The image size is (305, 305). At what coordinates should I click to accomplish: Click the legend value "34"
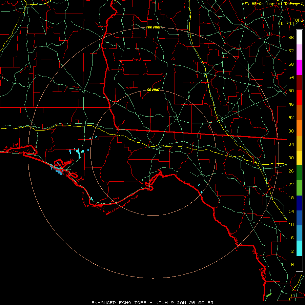(291, 144)
